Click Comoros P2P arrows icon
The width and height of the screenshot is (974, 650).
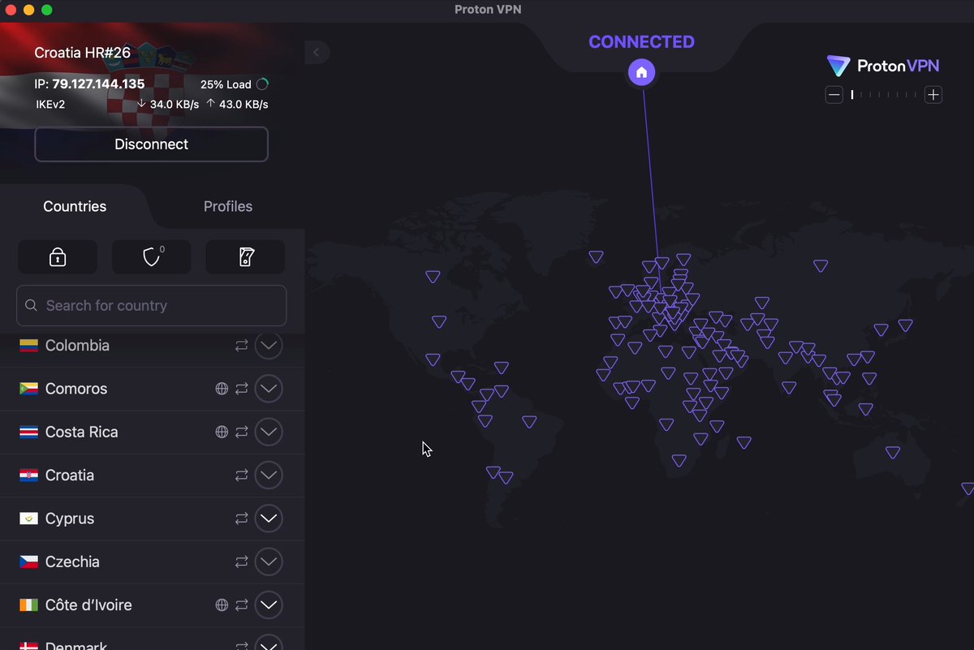pos(242,389)
